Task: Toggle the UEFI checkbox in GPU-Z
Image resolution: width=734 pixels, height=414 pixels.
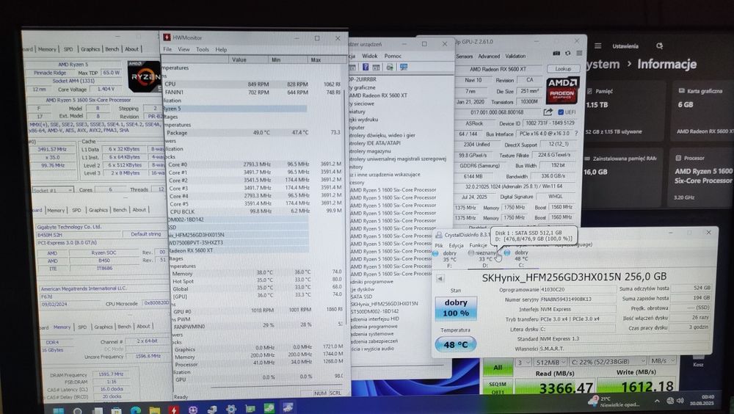Action: pos(561,112)
